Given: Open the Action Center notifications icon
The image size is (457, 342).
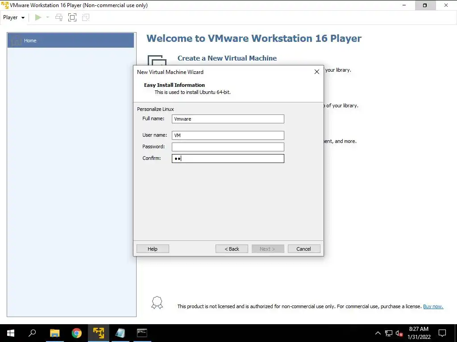Looking at the screenshot, I should coord(442,333).
